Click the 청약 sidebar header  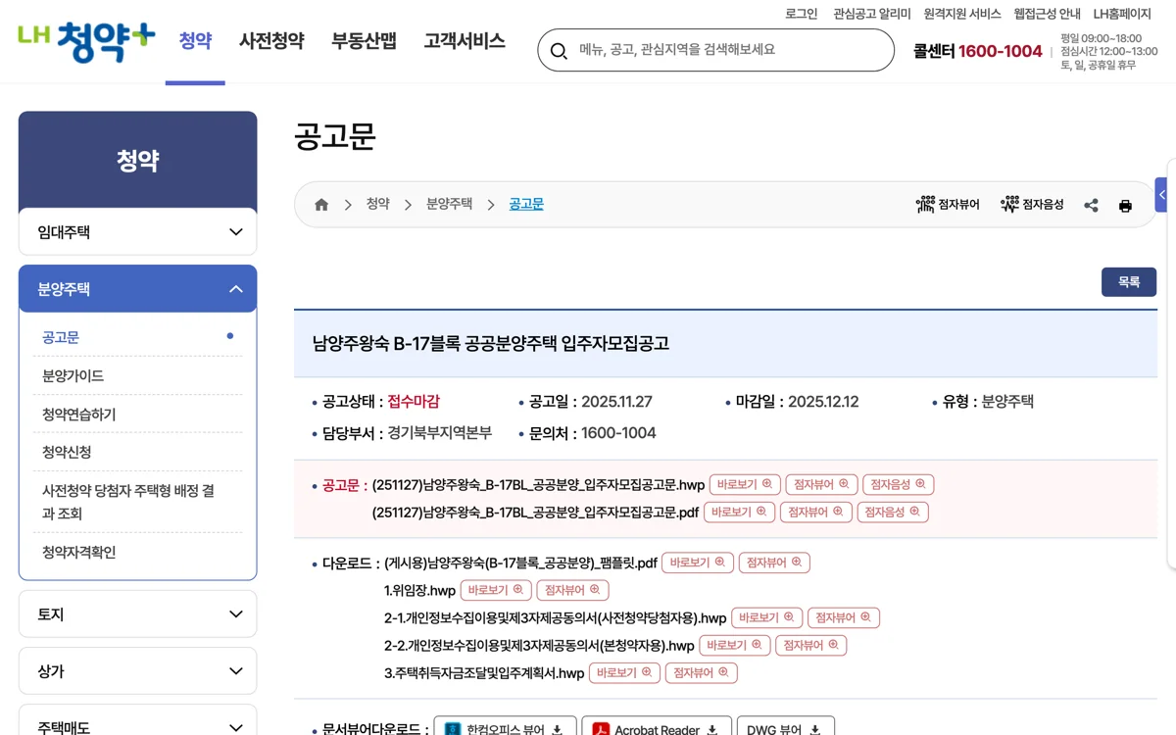click(137, 161)
